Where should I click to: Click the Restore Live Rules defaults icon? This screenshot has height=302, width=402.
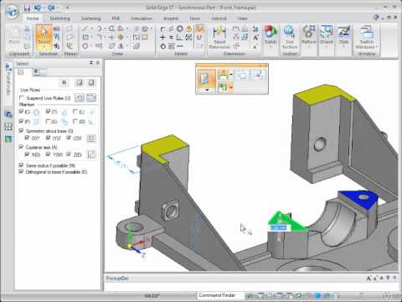[x=80, y=98]
